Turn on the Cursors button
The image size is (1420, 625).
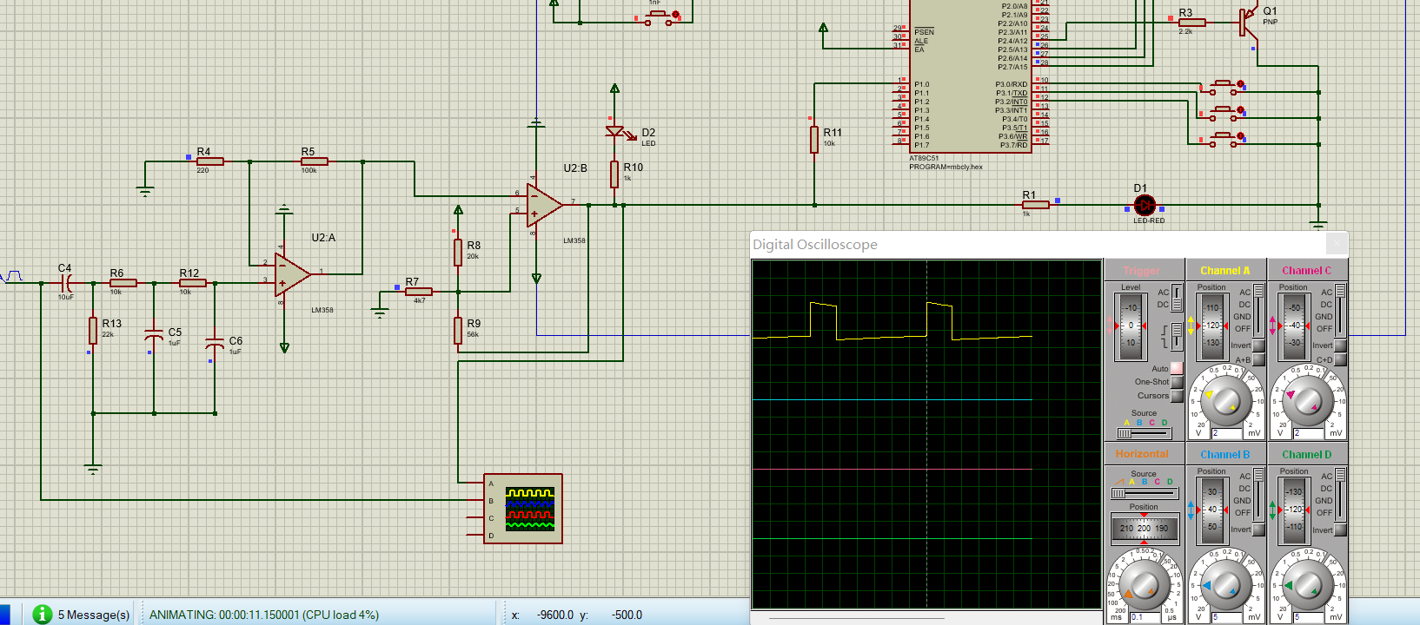(x=1177, y=396)
